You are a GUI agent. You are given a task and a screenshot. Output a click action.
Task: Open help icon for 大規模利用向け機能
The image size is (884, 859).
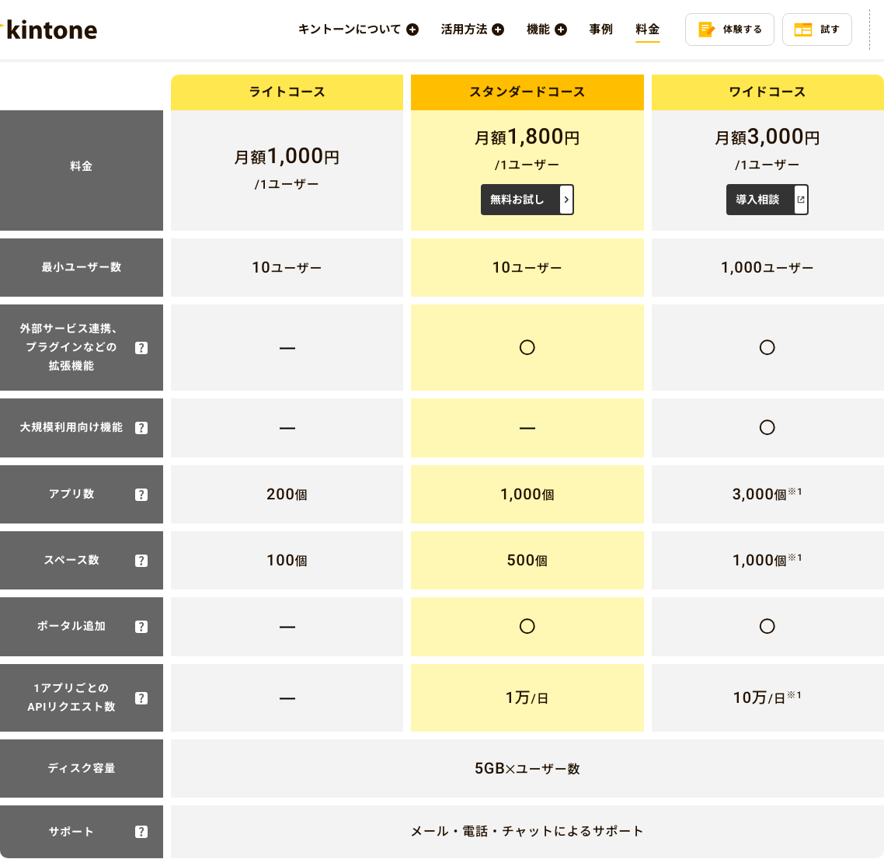[x=141, y=428]
